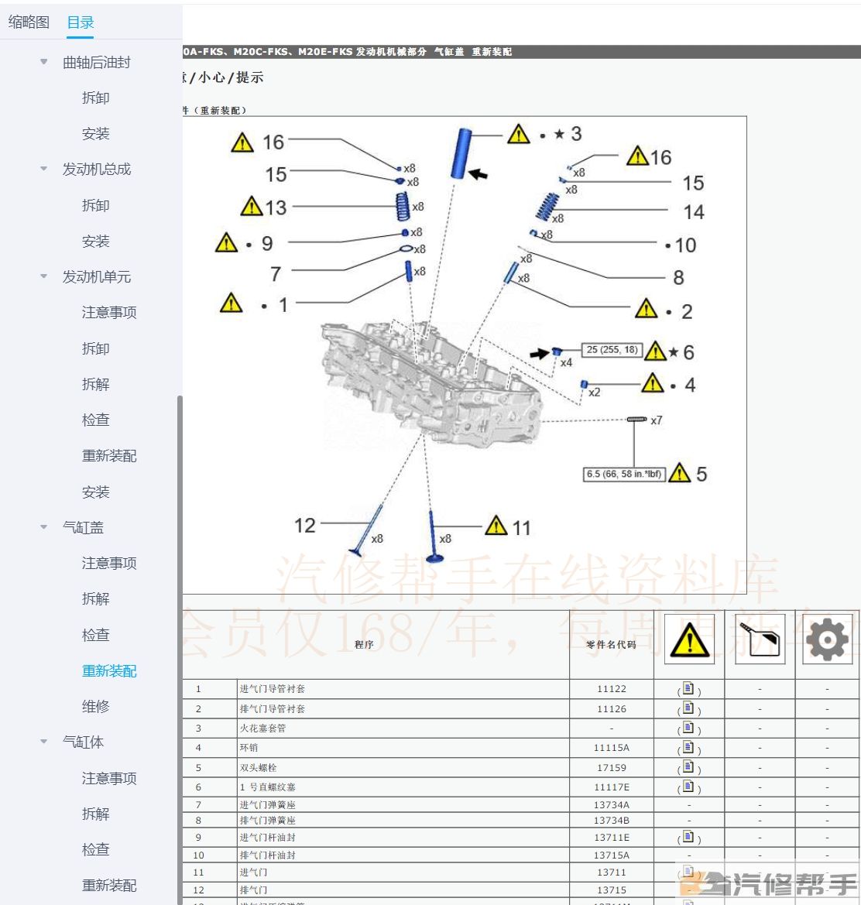
Task: Open 安装 under 发动机总成
Action: point(96,241)
